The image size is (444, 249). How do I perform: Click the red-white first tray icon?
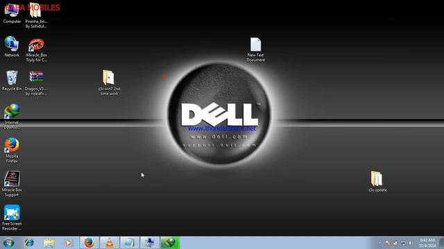(388, 243)
